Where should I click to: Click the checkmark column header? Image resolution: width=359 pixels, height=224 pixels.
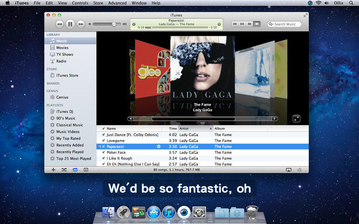(x=103, y=129)
